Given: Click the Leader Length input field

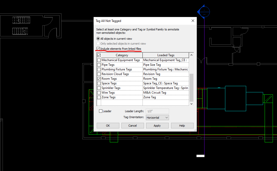Looking at the screenshot, I should coord(157,111).
